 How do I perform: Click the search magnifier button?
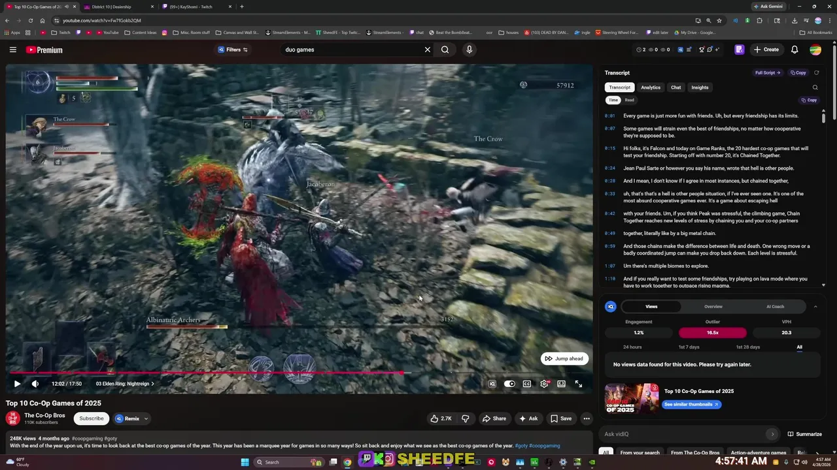tap(445, 50)
